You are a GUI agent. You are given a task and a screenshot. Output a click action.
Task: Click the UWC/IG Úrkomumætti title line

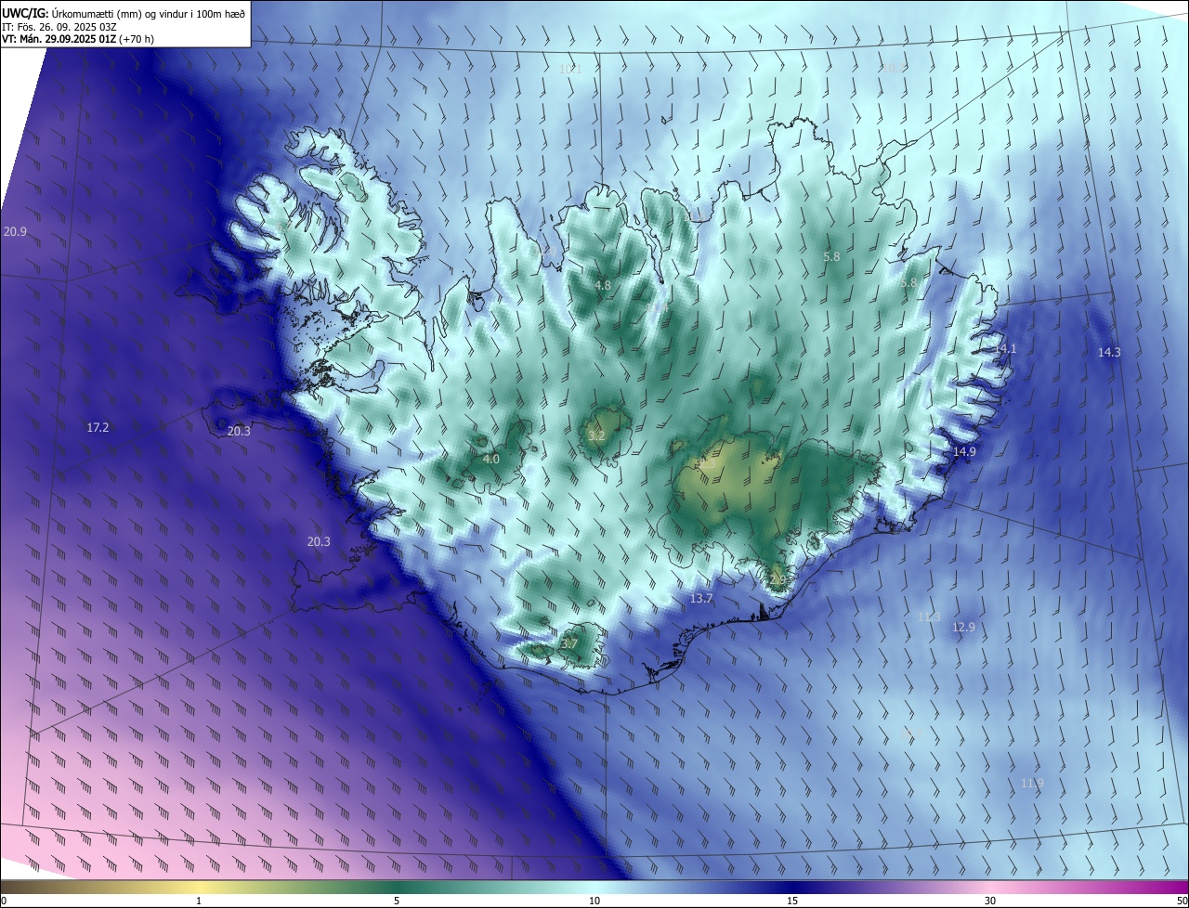124,12
